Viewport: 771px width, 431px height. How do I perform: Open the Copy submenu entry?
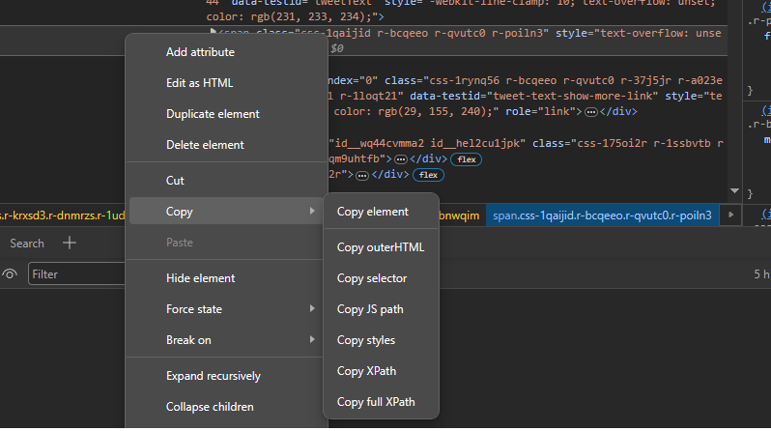click(226, 212)
